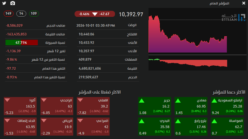The width and height of the screenshot is (248, 139).
Task: Click the volume figure 219,509,627
Action: (88, 77)
